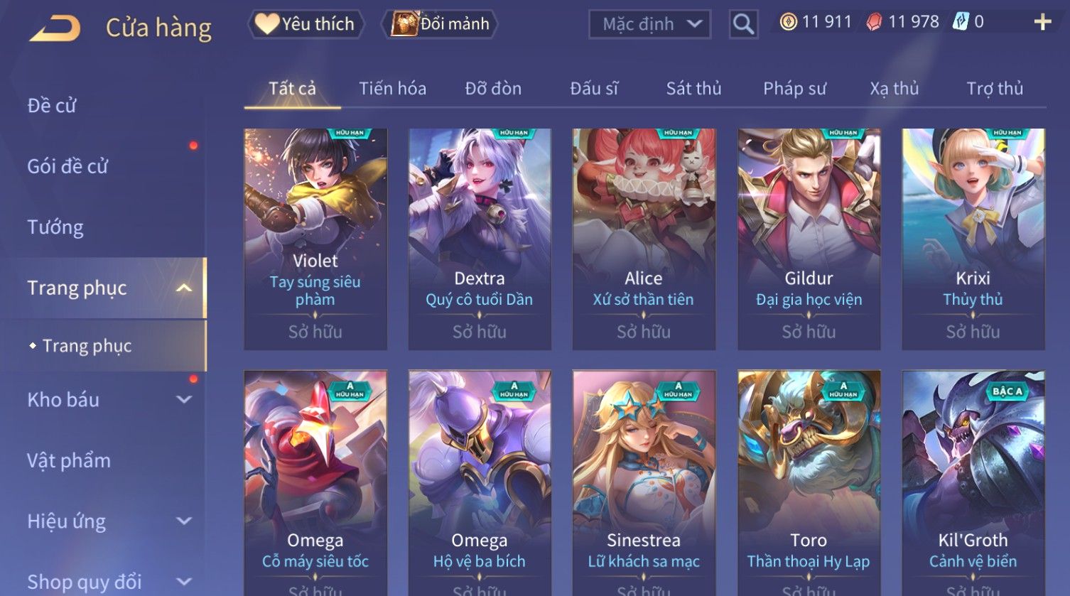
Task: Select the Krixi Thủy thủ skin card
Action: pyautogui.click(x=973, y=239)
